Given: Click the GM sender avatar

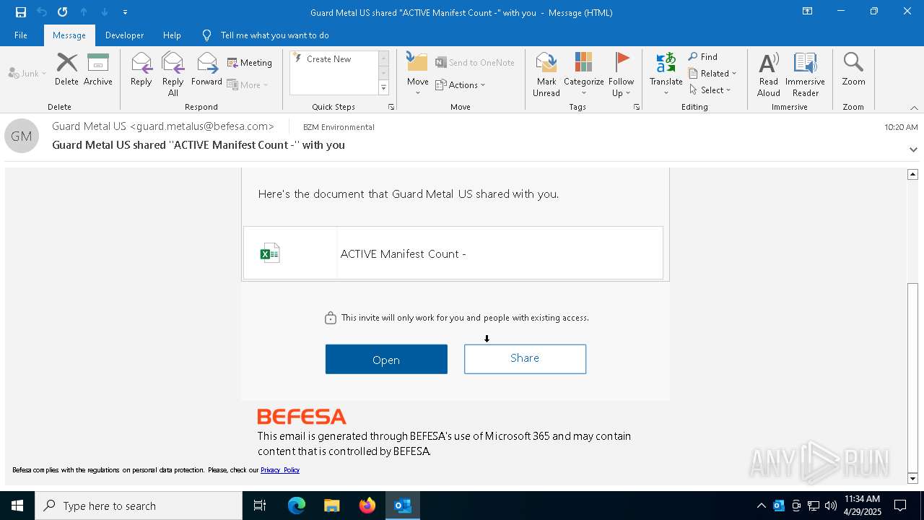Looking at the screenshot, I should tap(22, 136).
